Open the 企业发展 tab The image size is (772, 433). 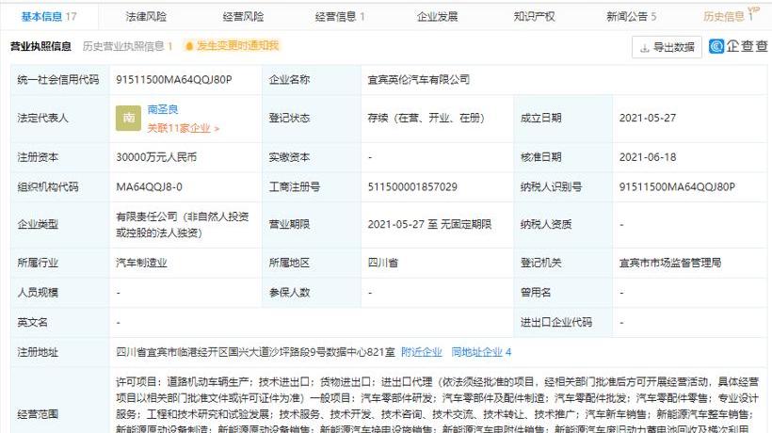pos(437,17)
